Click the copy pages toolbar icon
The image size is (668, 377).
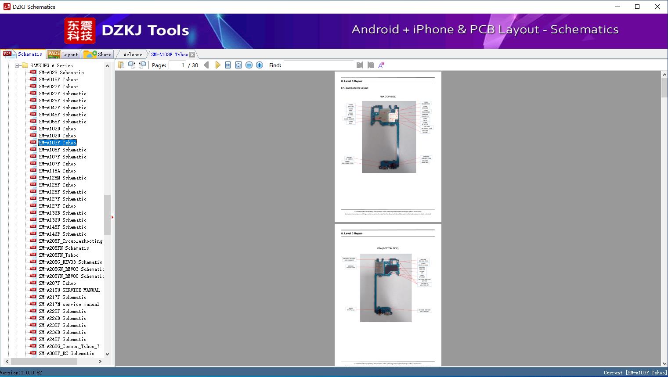(121, 65)
